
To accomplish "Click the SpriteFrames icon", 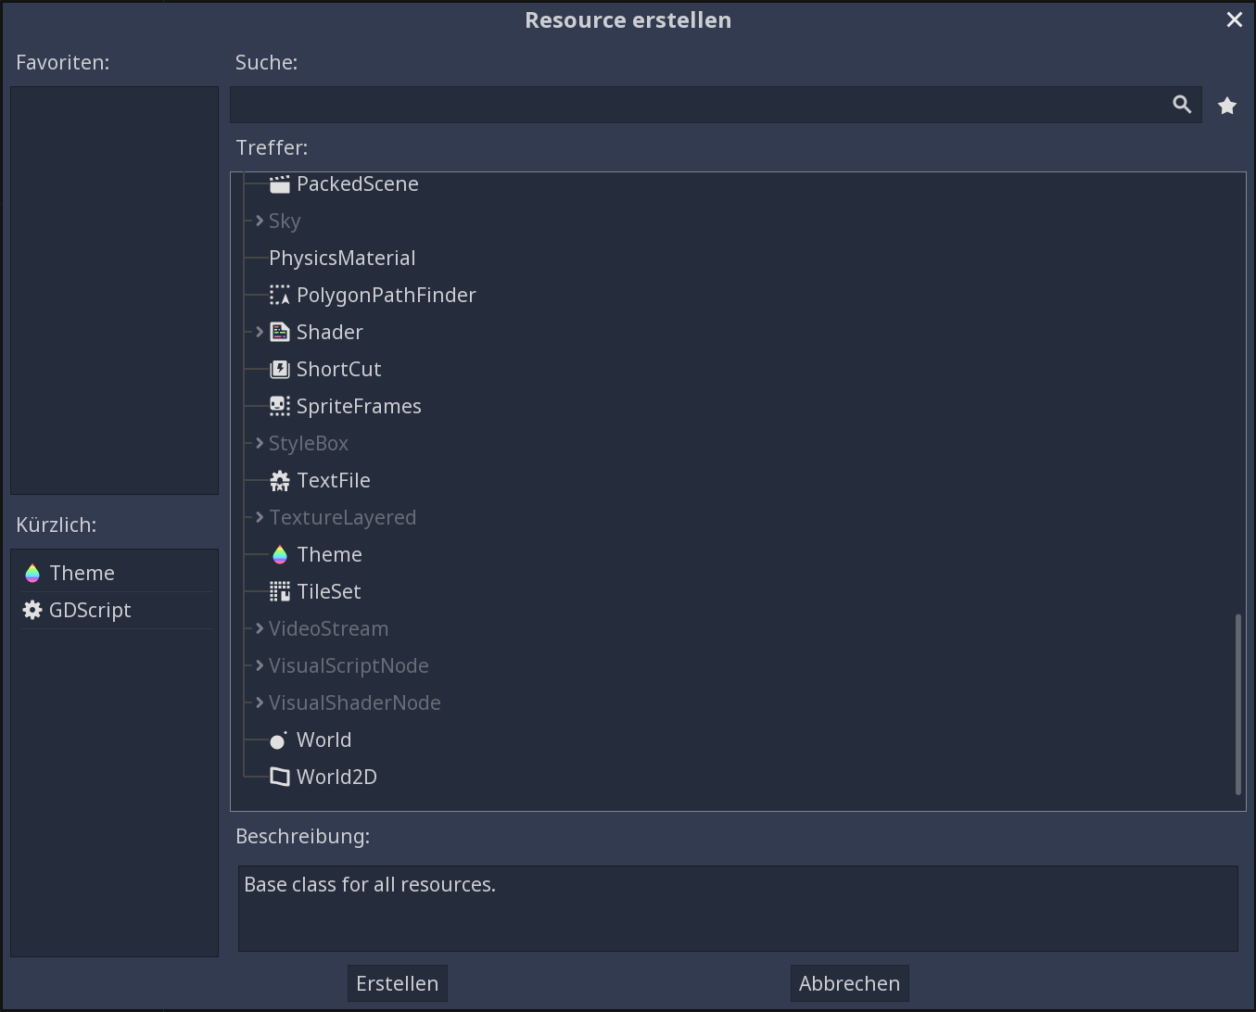I will pos(280,406).
